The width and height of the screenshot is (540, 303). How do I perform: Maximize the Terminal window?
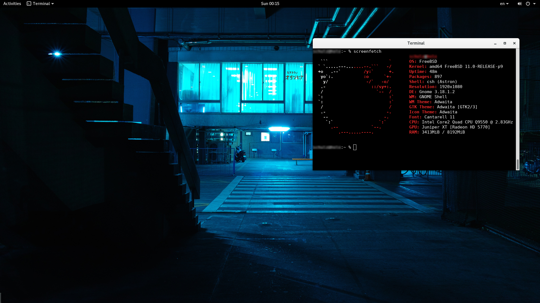(x=505, y=43)
